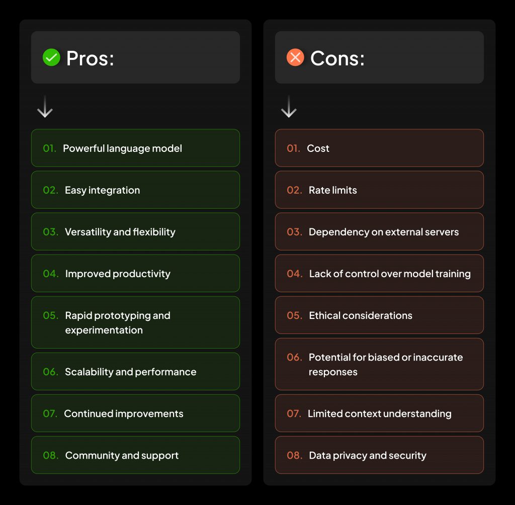Choose "Data privacy and security" item
This screenshot has width=515, height=505.
tap(379, 455)
